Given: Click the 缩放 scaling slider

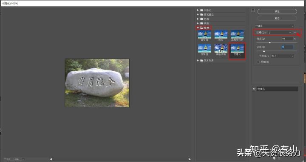Looking at the screenshot, I should pyautogui.click(x=277, y=42).
